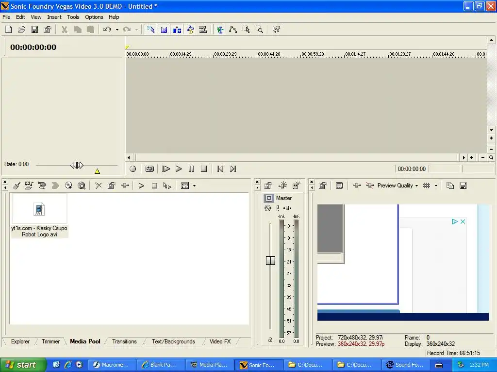The width and height of the screenshot is (497, 372).
Task: Open the Options menu
Action: click(x=94, y=17)
